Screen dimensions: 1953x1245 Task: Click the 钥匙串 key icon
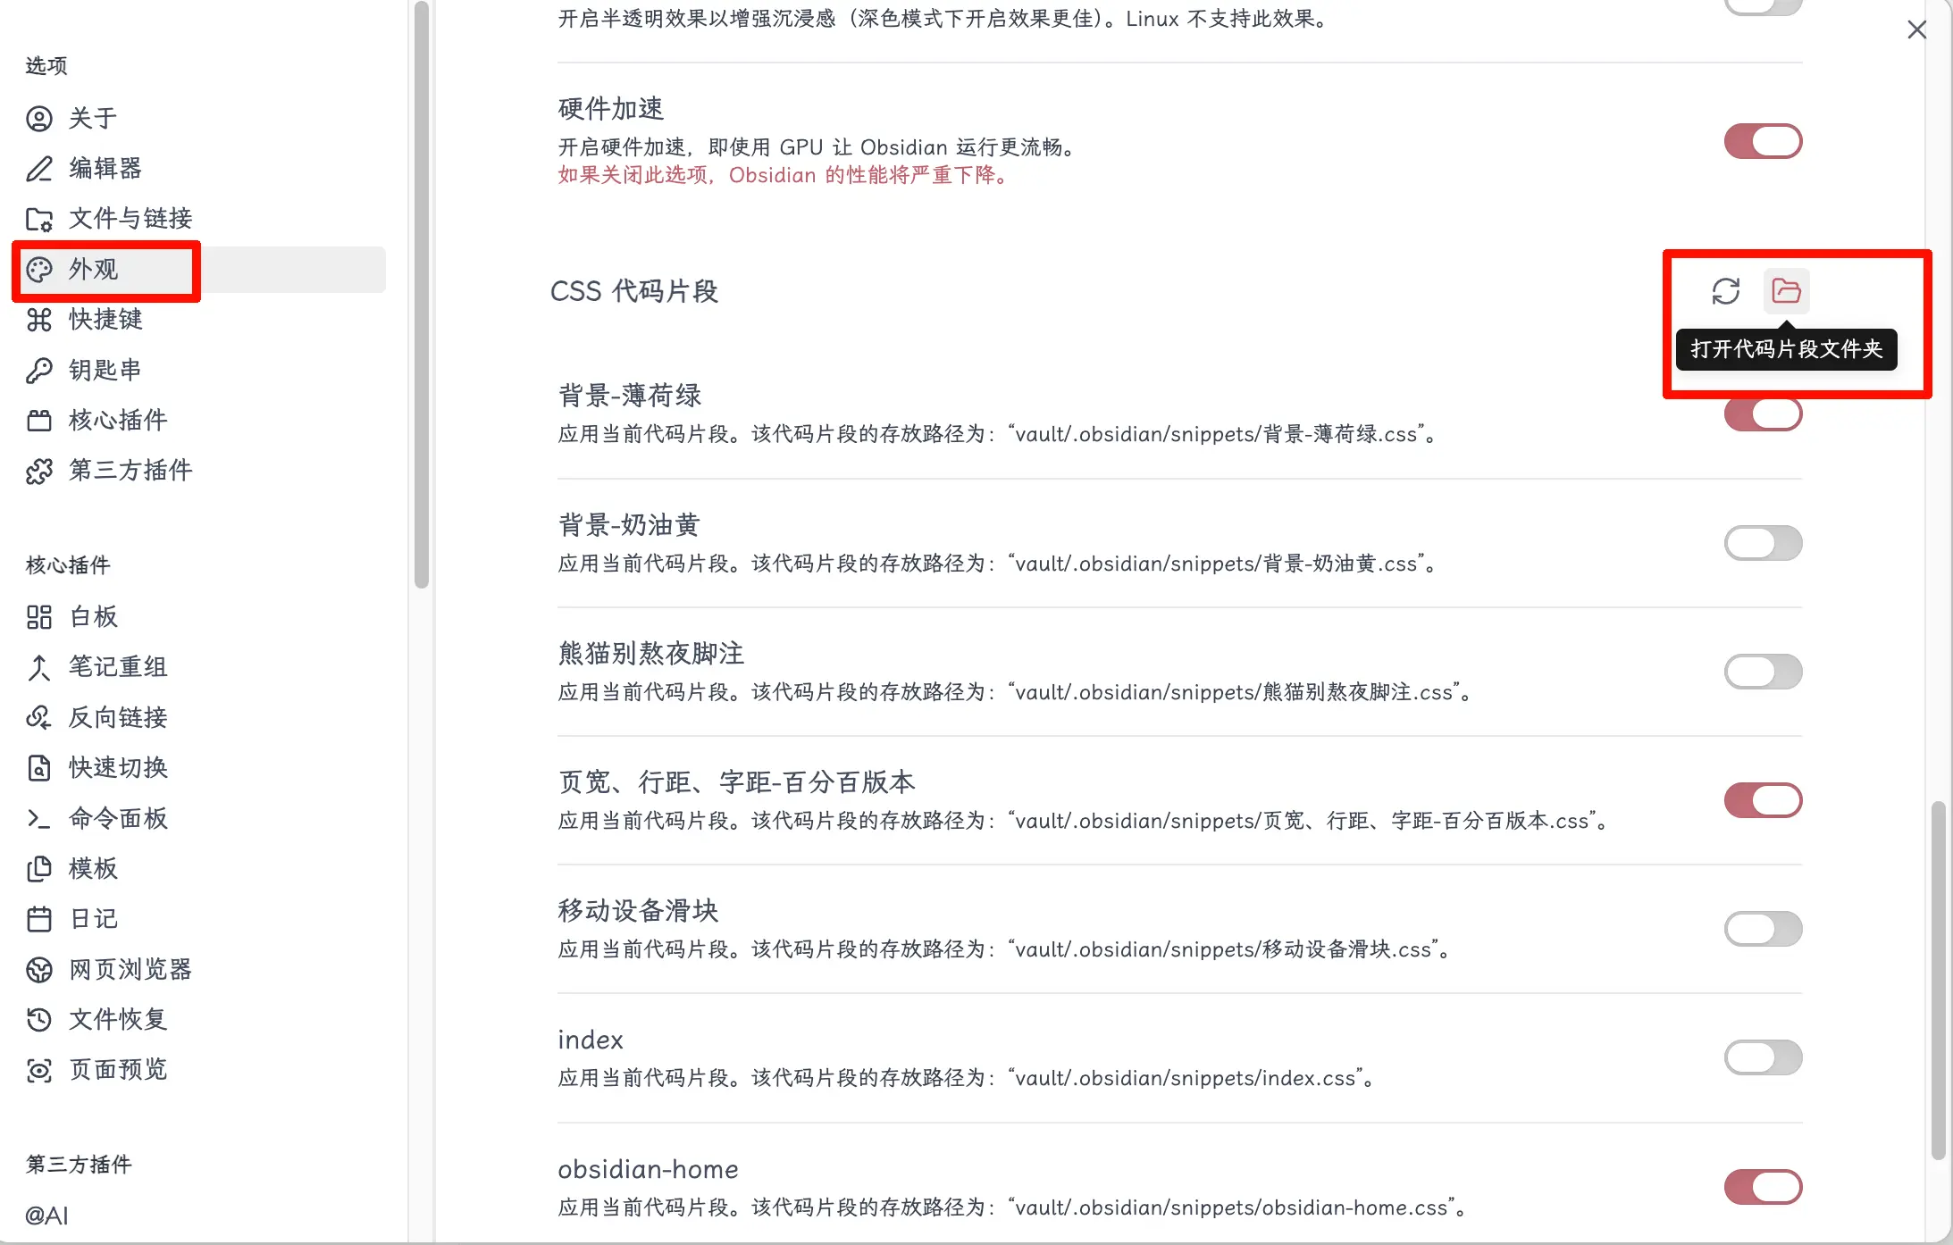click(39, 370)
